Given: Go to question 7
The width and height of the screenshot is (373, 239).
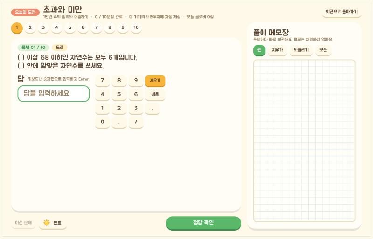Looking at the screenshot, I should 97,27.
